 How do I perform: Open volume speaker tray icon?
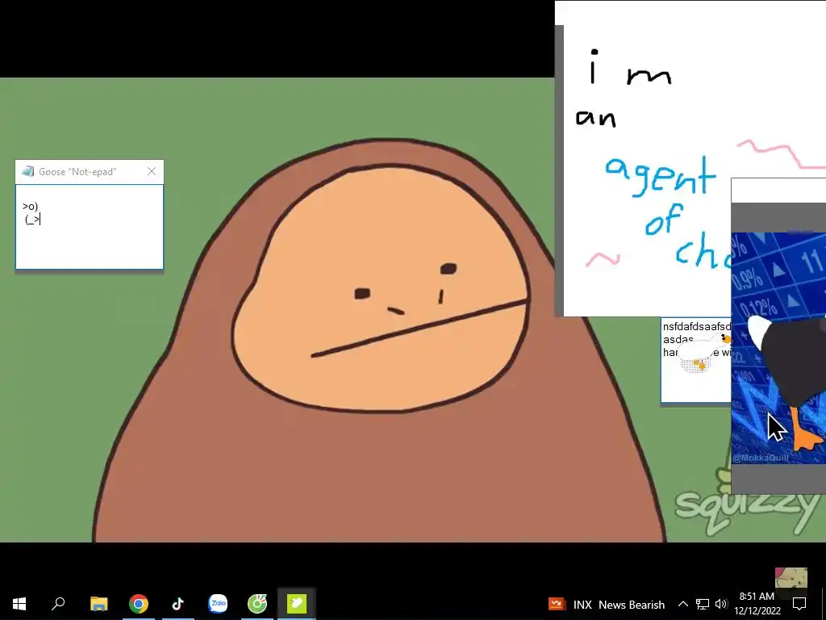(x=721, y=604)
